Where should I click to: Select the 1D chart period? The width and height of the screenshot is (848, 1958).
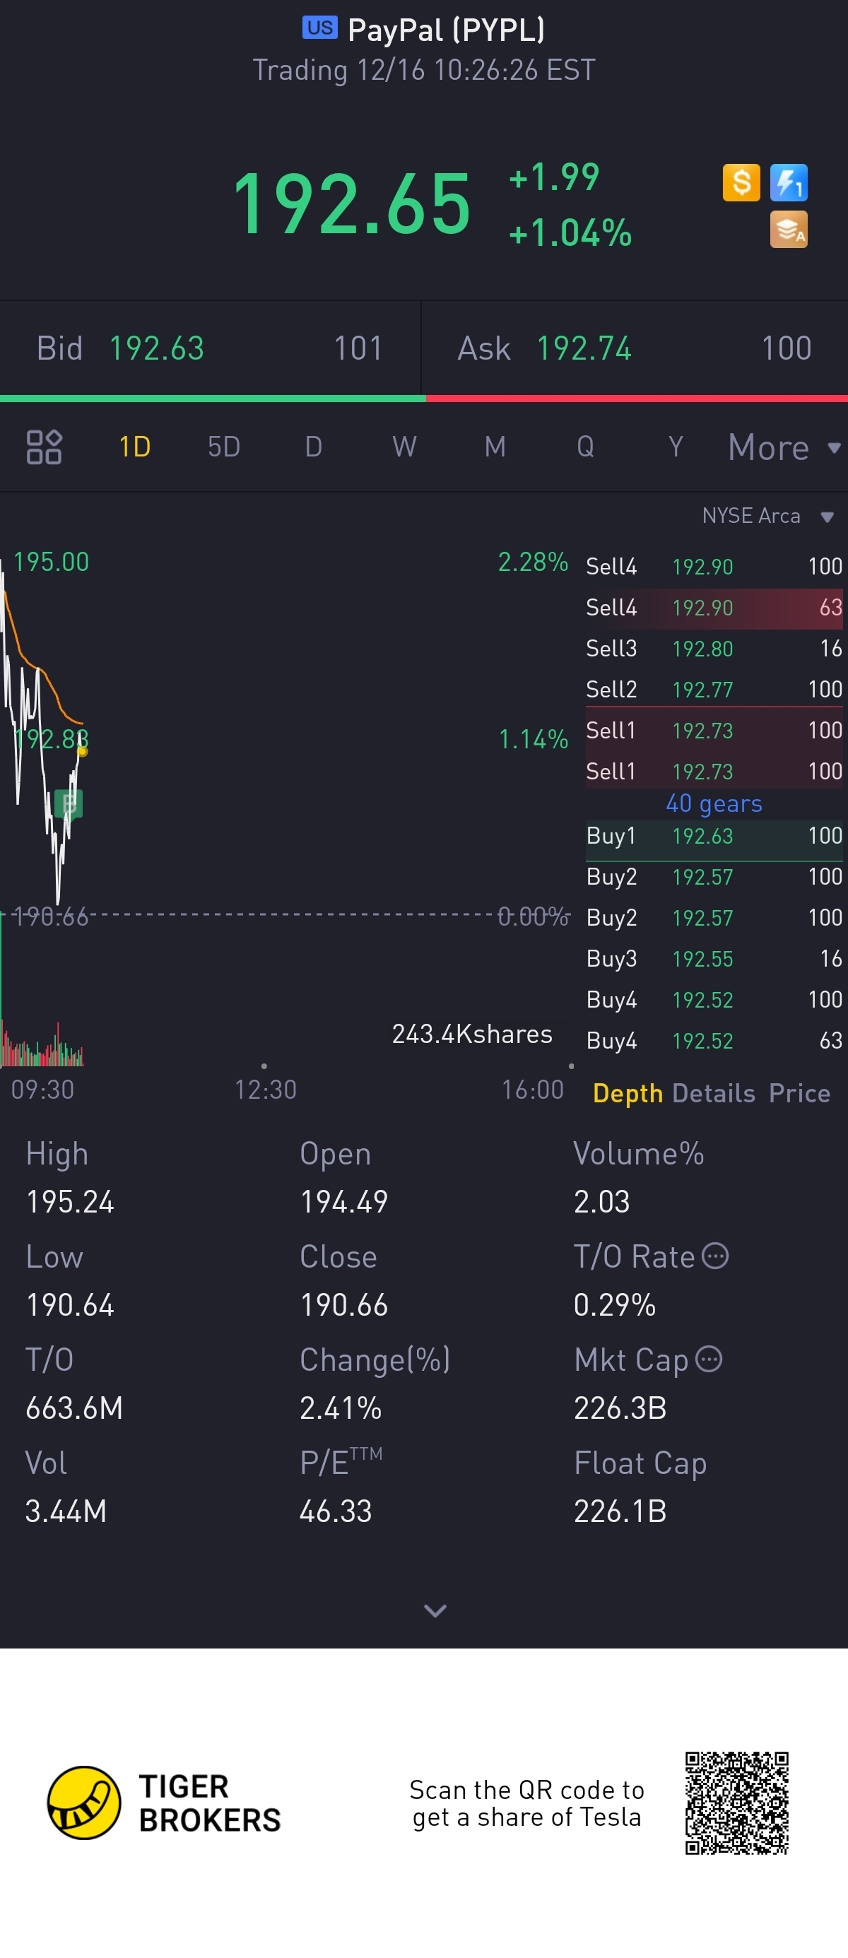[135, 447]
